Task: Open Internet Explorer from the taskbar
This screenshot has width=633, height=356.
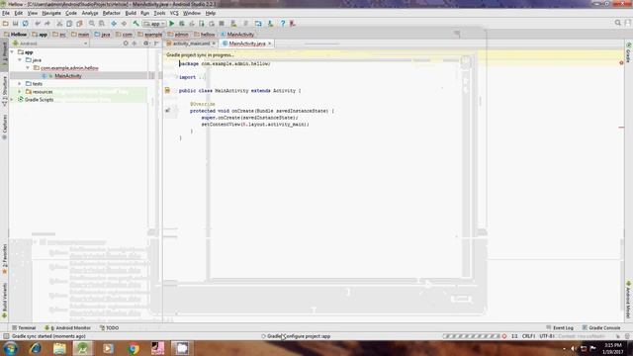Action: pos(36,348)
